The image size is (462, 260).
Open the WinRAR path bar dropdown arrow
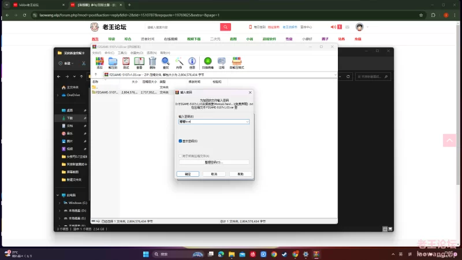335,75
